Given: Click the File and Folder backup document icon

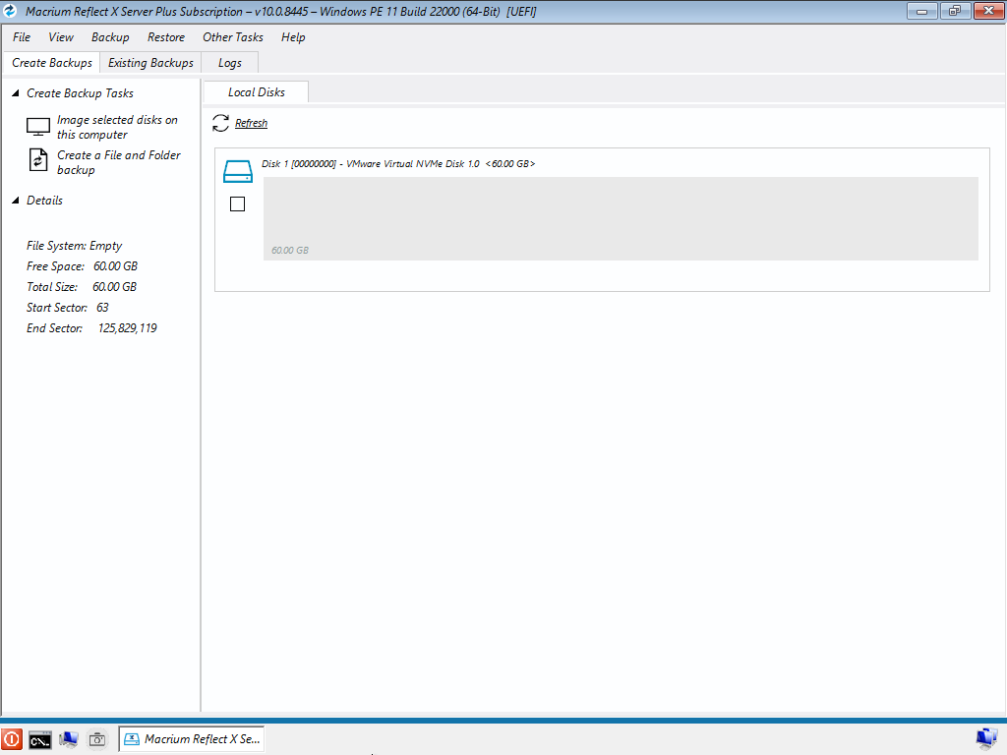Looking at the screenshot, I should tap(38, 161).
